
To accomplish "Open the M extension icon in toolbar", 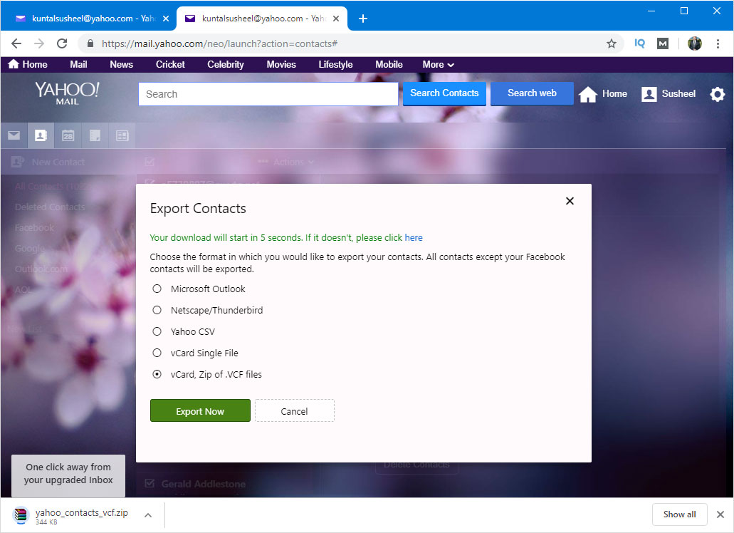I will tap(663, 43).
